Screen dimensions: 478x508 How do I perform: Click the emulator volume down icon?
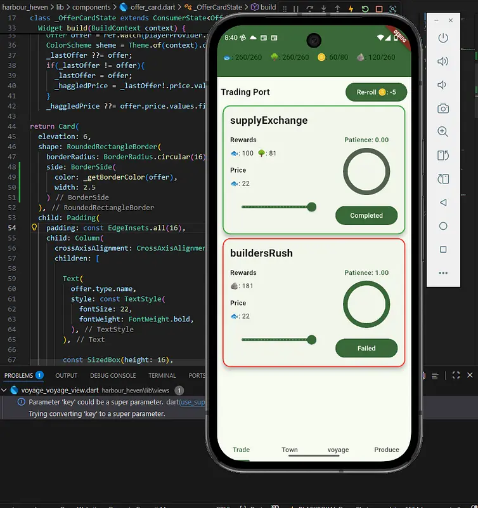[x=443, y=85]
